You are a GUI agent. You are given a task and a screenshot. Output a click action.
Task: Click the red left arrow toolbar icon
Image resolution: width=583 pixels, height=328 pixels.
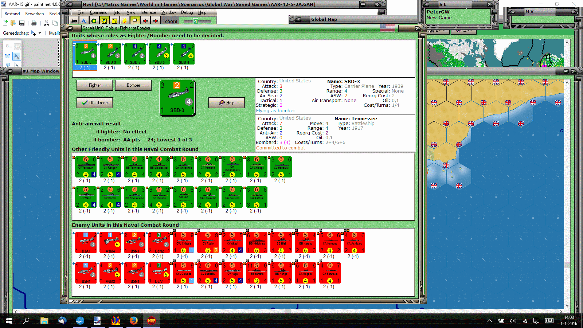[145, 21]
